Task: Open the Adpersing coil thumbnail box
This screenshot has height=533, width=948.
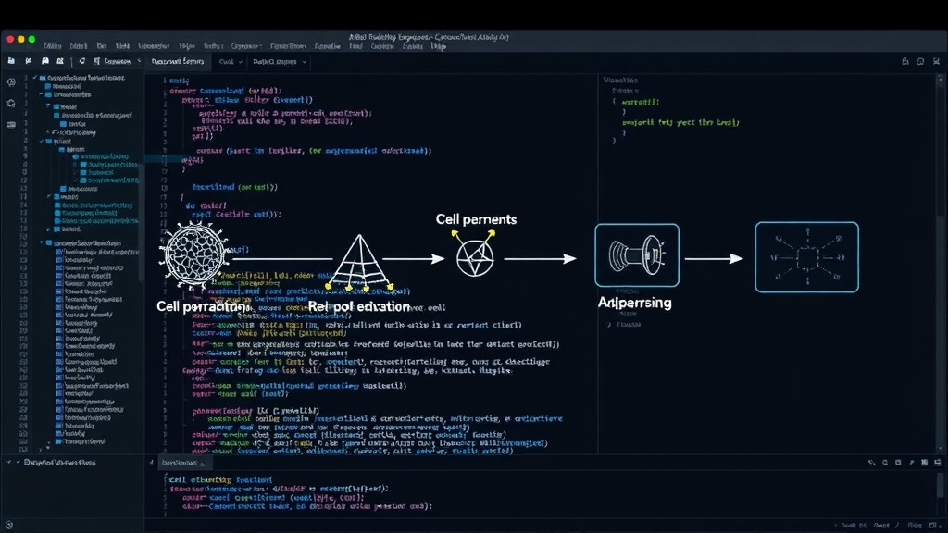Action: (x=637, y=255)
